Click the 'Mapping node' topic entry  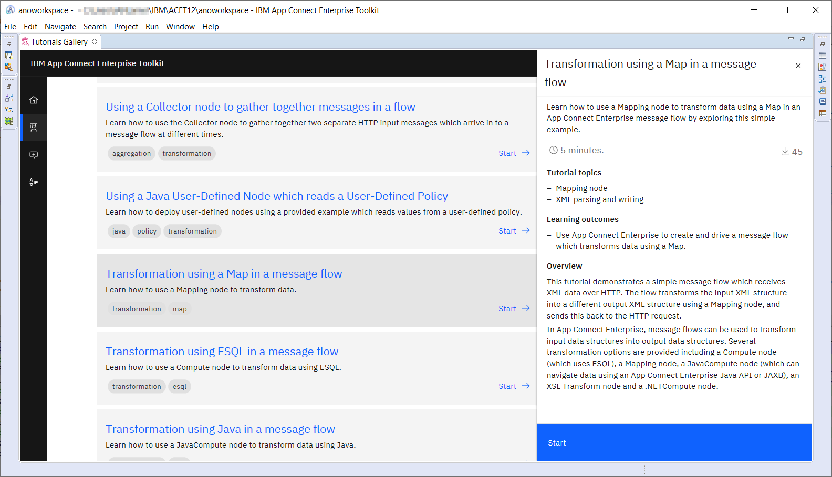[581, 188]
